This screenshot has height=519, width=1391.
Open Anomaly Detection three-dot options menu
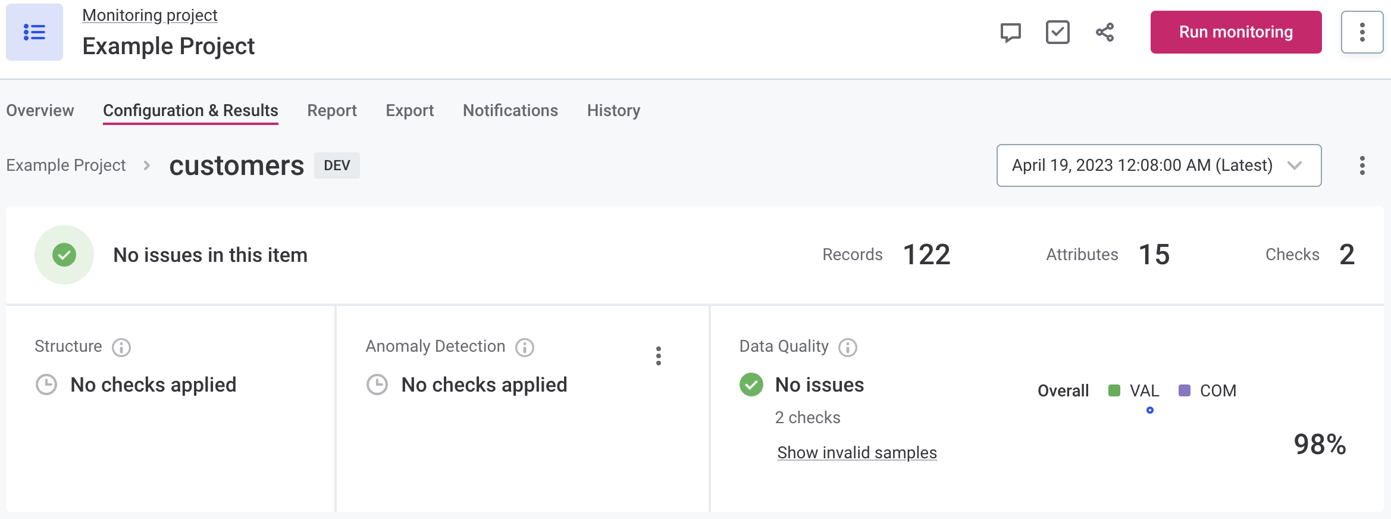[658, 356]
